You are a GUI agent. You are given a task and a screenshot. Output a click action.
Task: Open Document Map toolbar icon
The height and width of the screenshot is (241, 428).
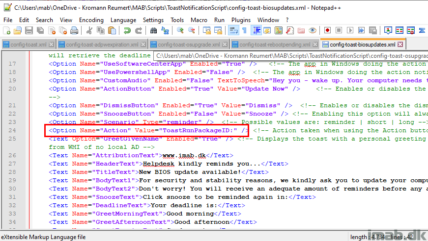279,30
